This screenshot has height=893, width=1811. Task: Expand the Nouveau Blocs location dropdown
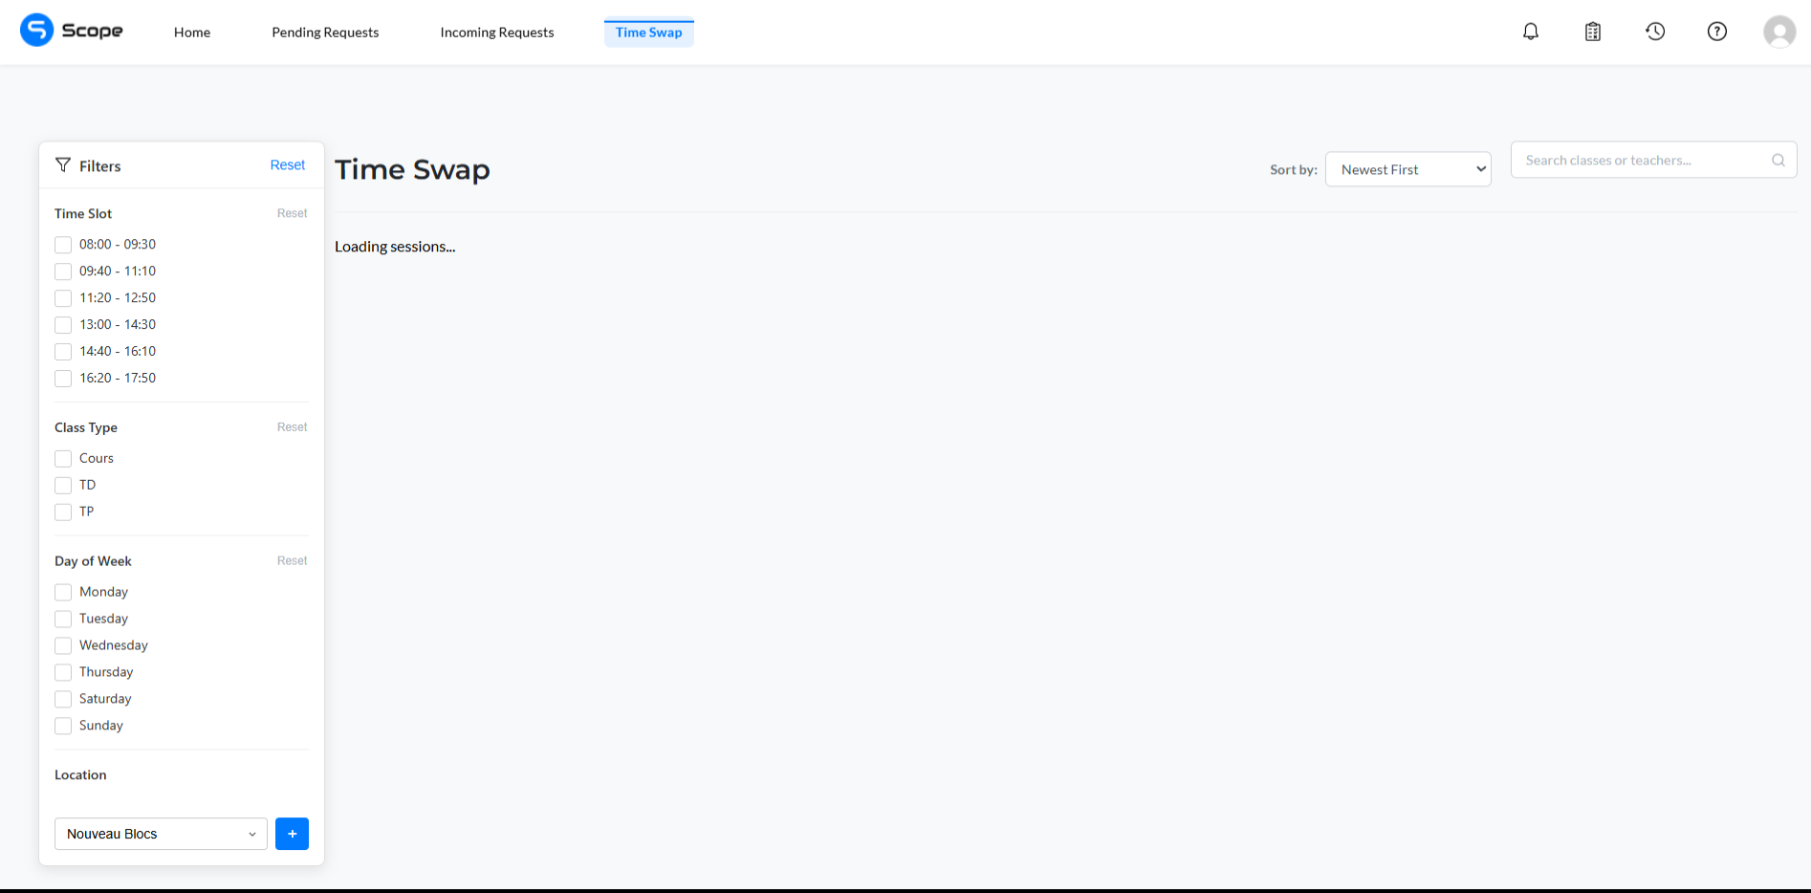pos(161,834)
